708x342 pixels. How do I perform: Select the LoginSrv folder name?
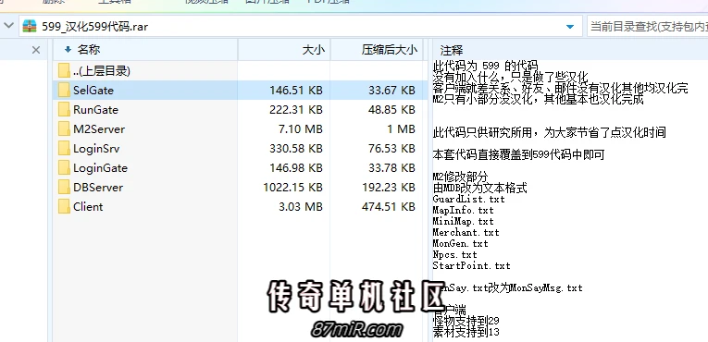pyautogui.click(x=96, y=149)
